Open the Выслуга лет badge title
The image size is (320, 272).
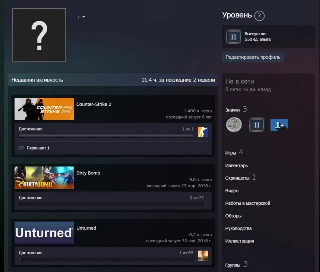pyautogui.click(x=256, y=34)
